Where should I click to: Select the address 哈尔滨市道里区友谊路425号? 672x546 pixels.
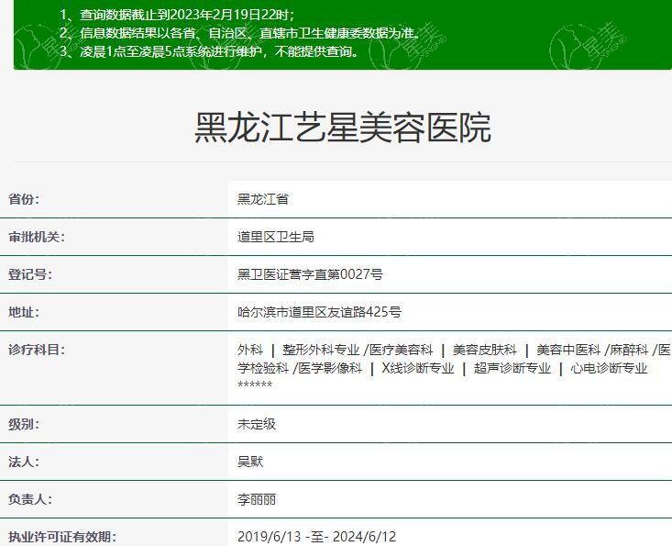click(x=319, y=312)
